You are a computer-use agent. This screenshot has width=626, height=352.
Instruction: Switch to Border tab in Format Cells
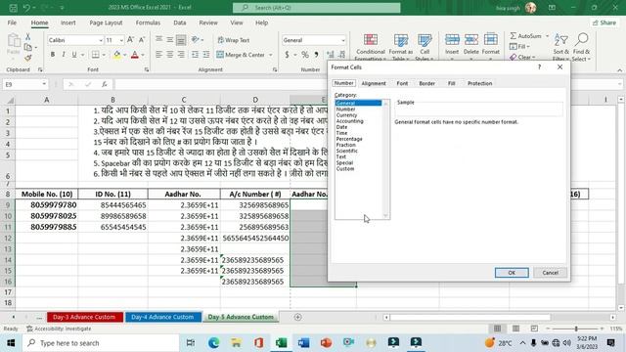tap(426, 83)
